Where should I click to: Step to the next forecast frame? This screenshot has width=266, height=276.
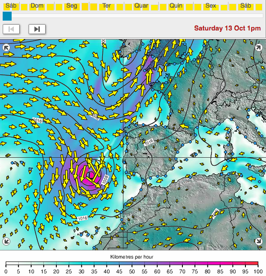coord(37,29)
